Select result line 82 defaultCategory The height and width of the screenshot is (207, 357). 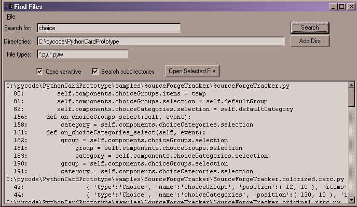click(153, 109)
